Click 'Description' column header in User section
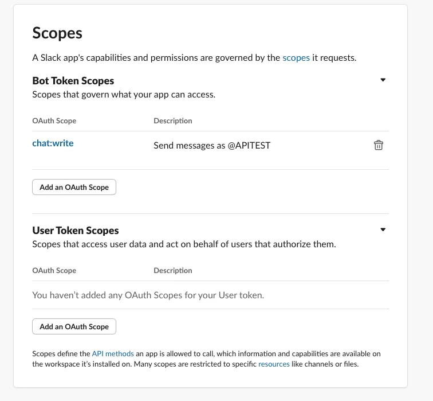 [x=173, y=270]
